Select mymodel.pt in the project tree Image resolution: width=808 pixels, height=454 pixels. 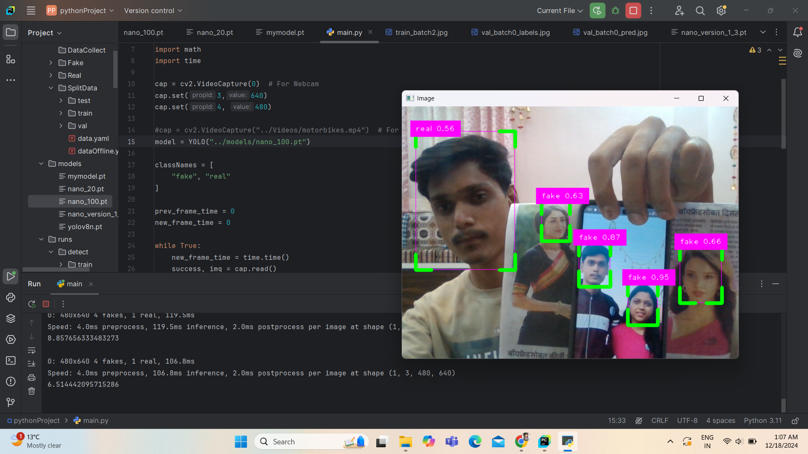(86, 176)
